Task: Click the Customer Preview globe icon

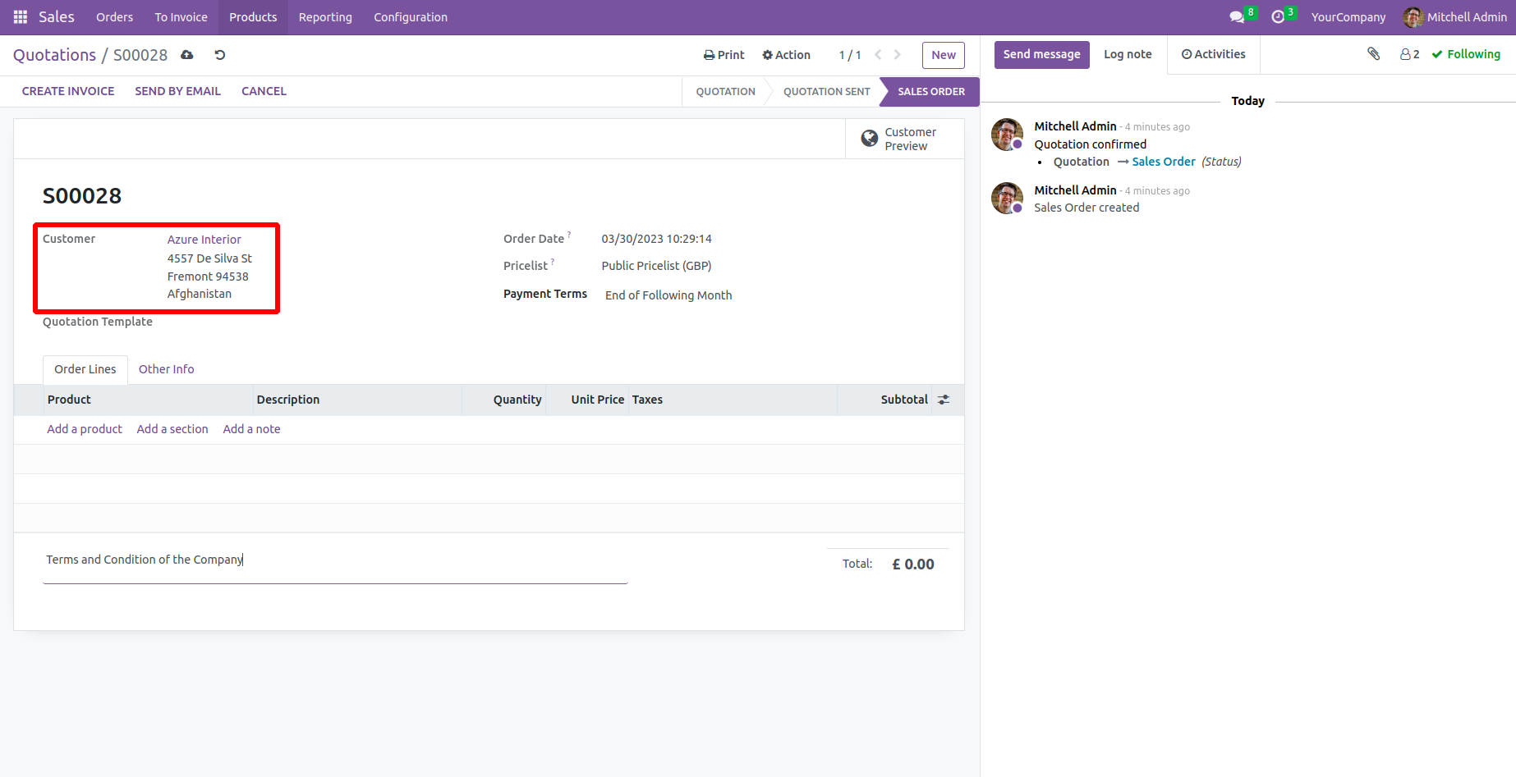Action: [x=870, y=139]
